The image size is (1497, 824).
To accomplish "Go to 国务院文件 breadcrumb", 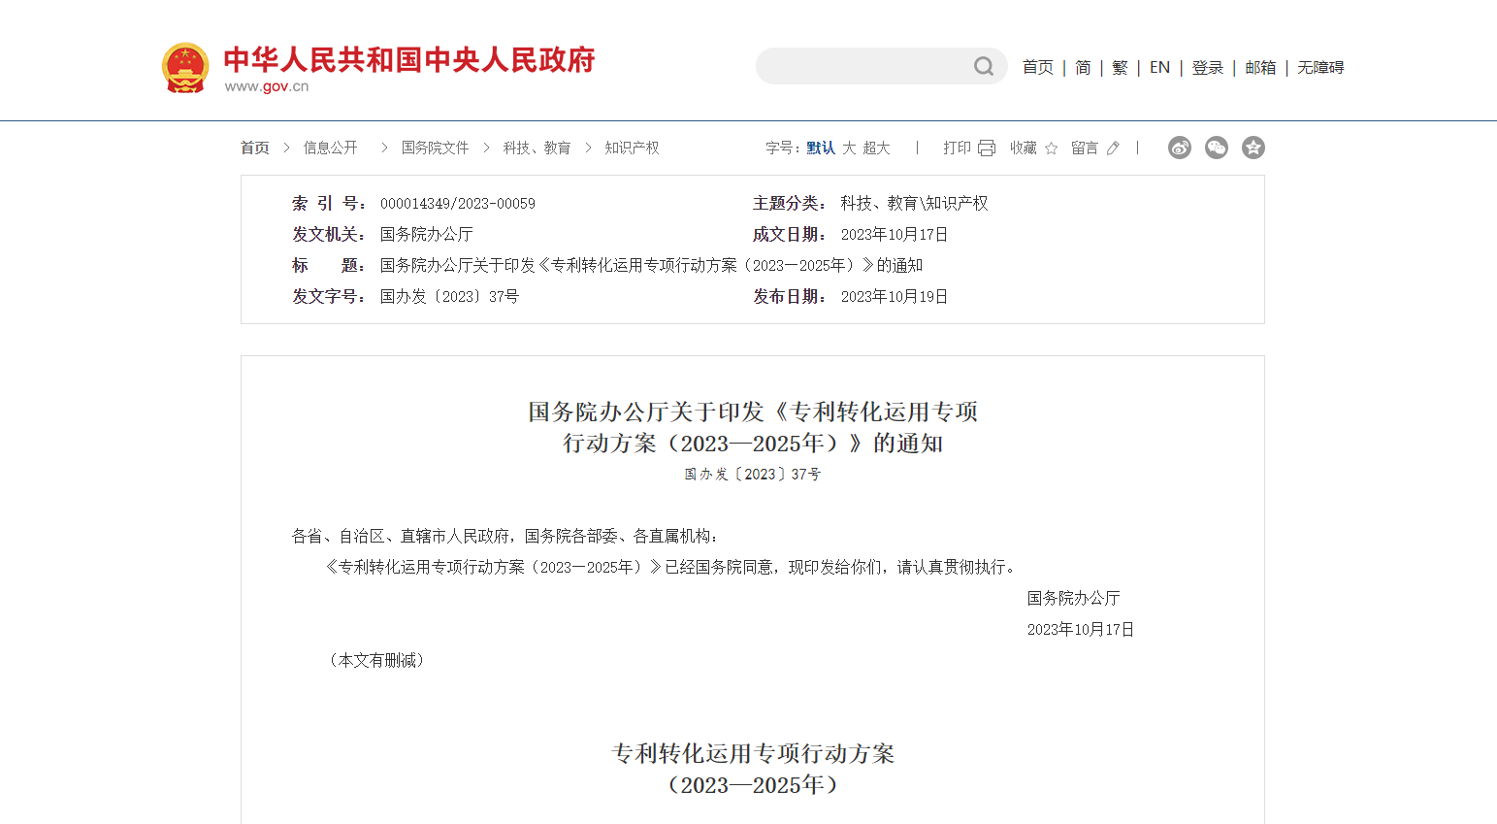I will 435,148.
